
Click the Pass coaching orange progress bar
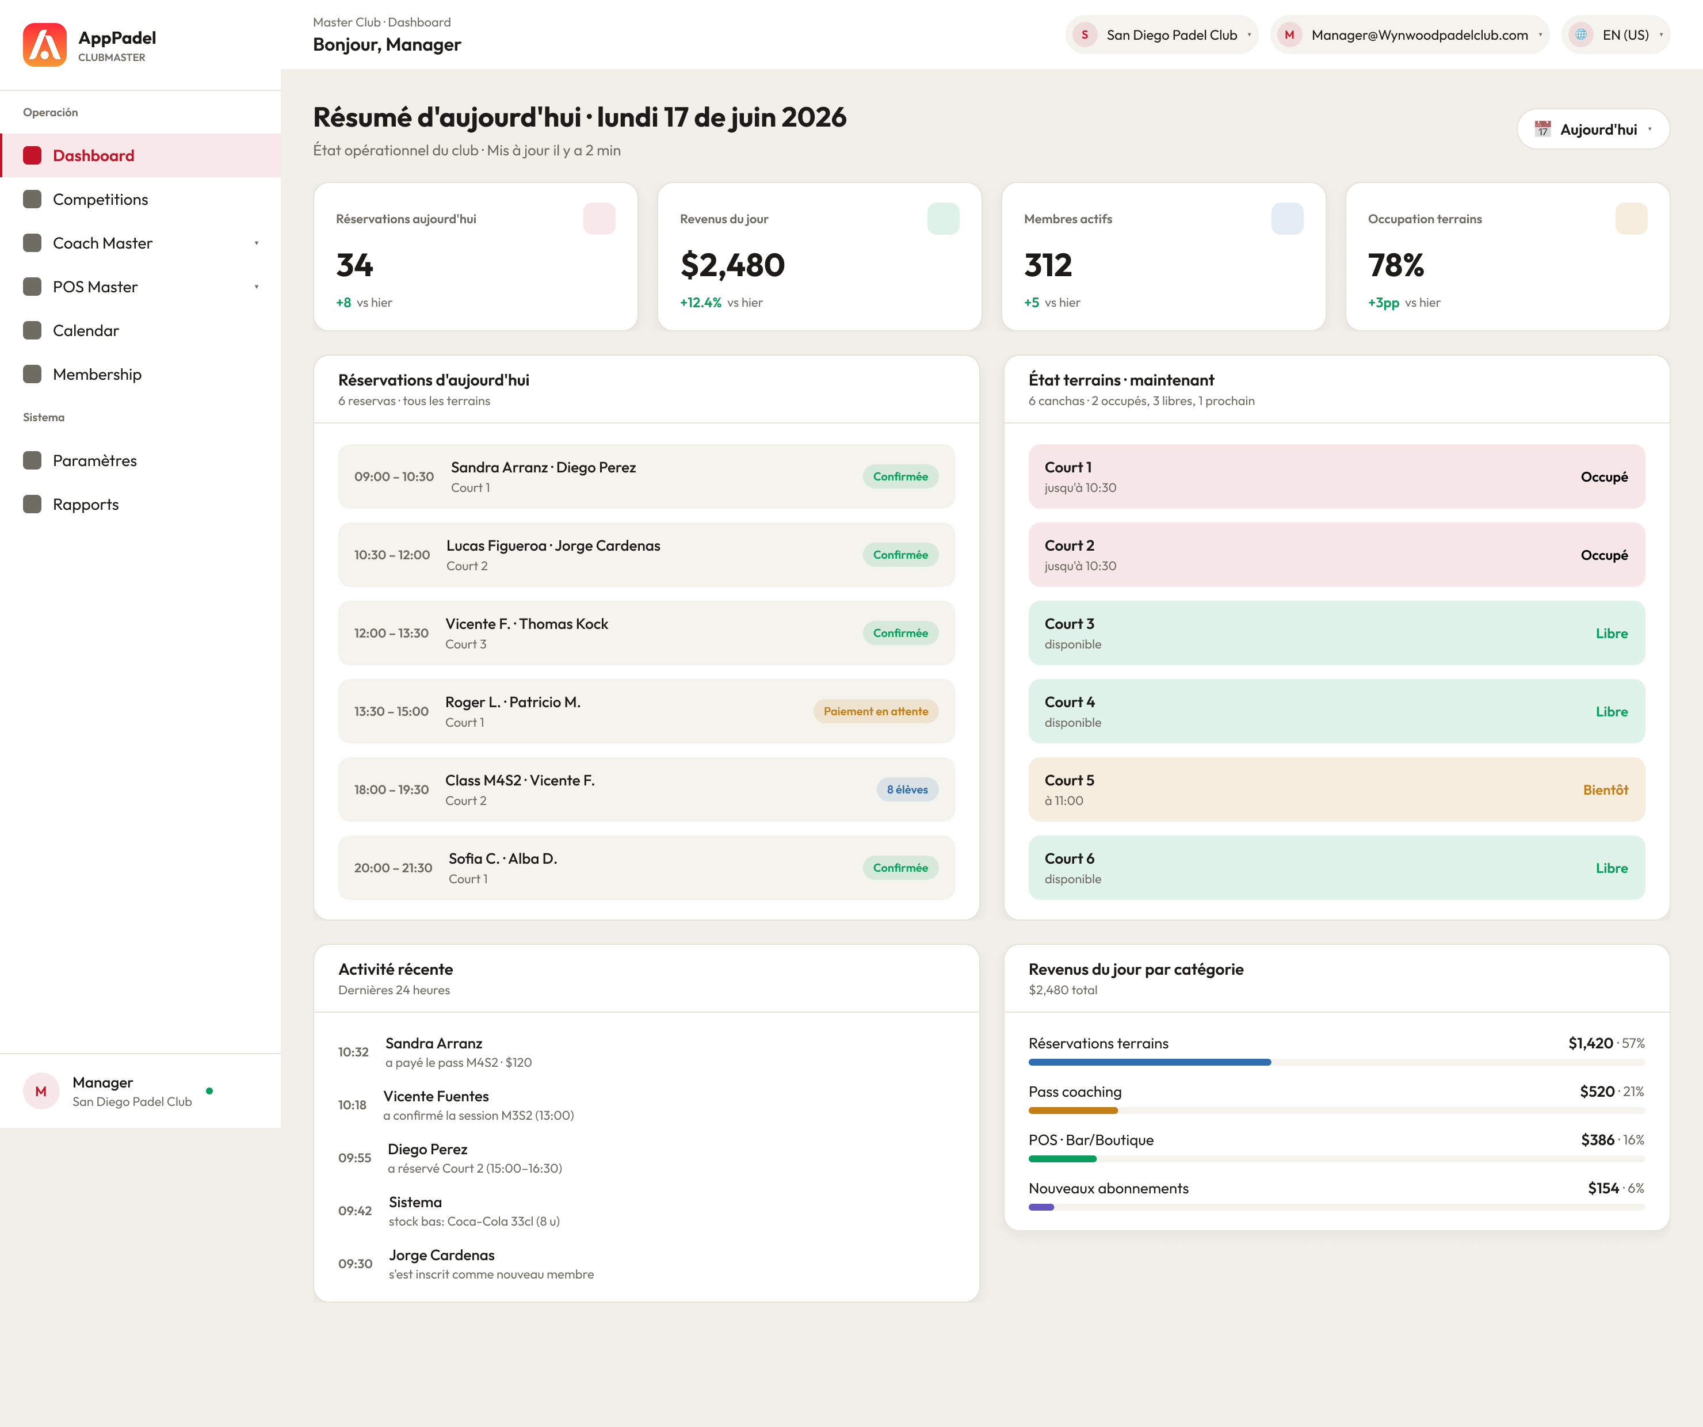point(1073,1111)
